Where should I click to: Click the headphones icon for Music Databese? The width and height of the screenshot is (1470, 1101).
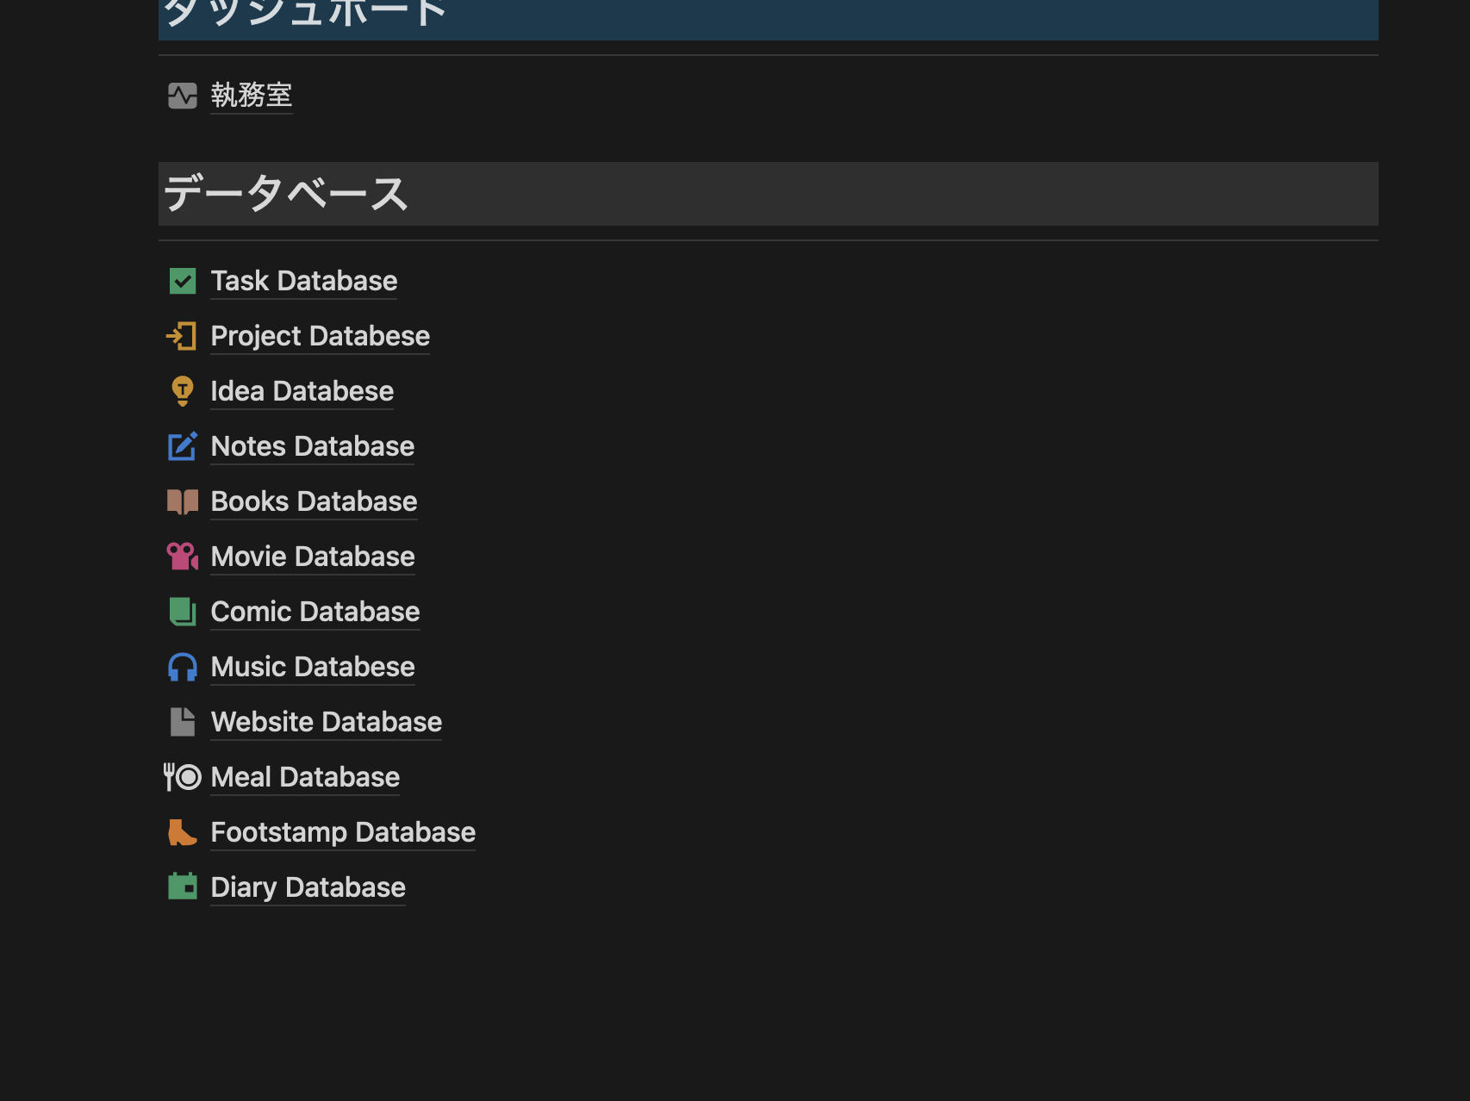coord(182,667)
